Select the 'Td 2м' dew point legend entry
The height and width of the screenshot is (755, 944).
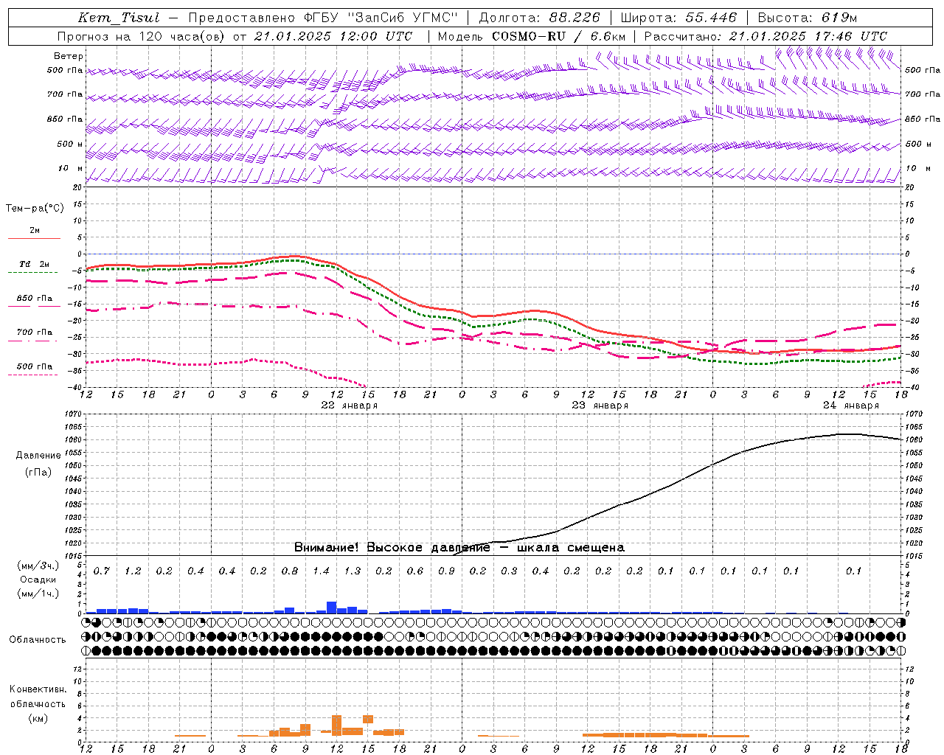point(35,264)
